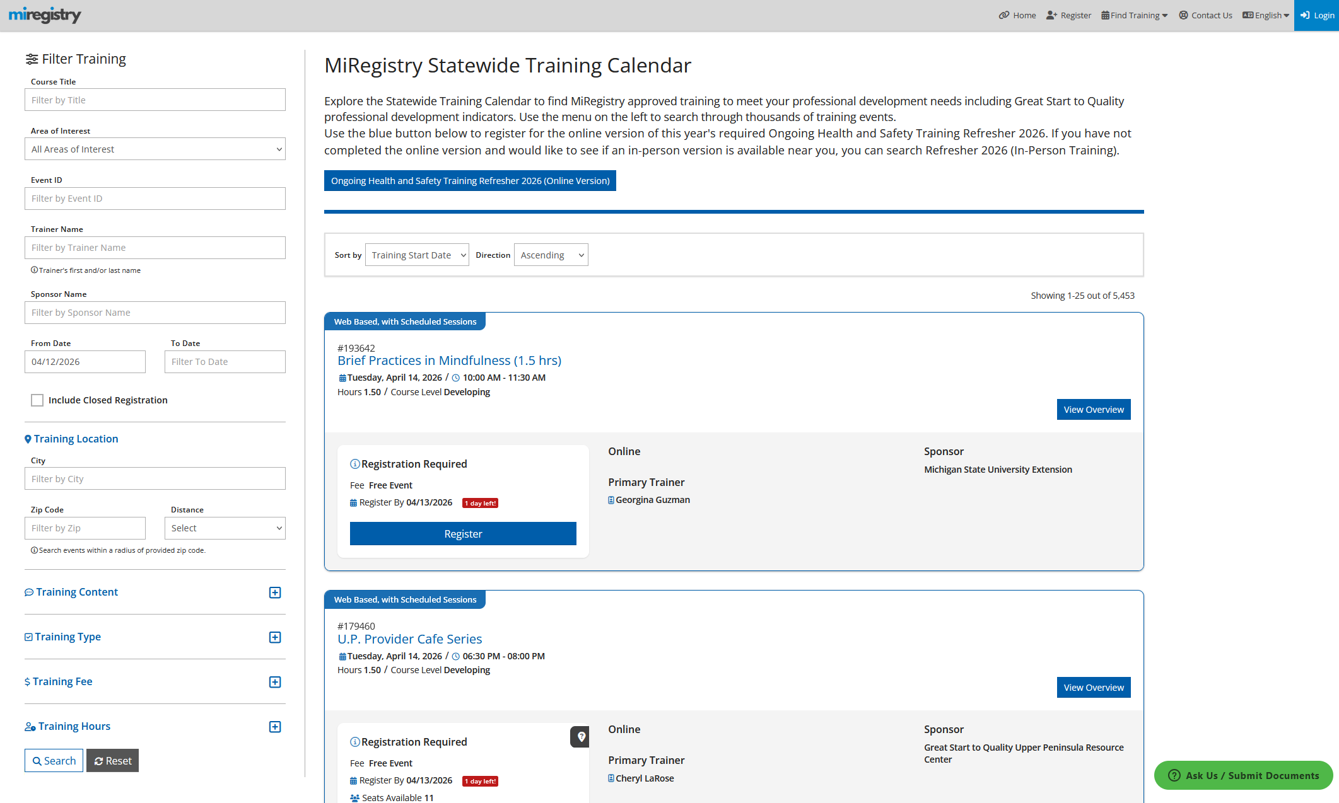Open the Find Training menu
The width and height of the screenshot is (1339, 803).
pyautogui.click(x=1133, y=14)
